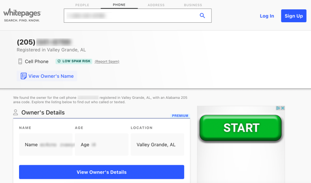Click the document icon beside View Owner's Name
This screenshot has height=183, width=311.
[23, 76]
